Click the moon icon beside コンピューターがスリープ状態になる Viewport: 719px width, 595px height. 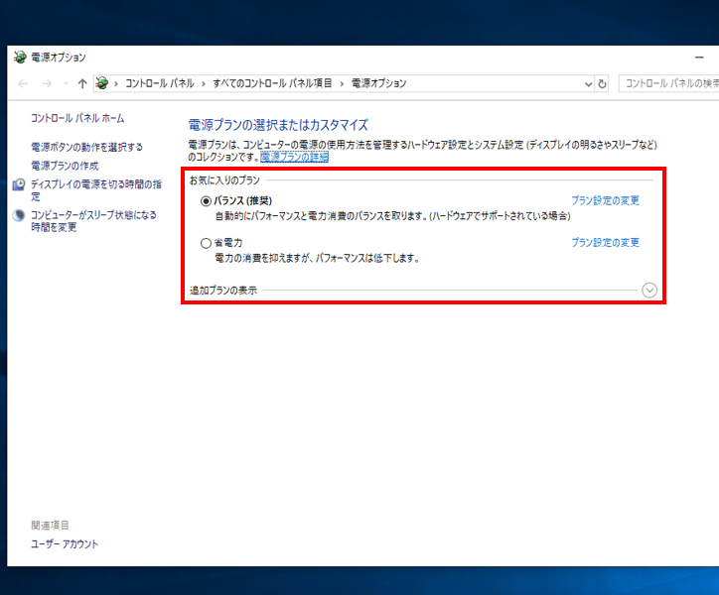tap(20, 215)
